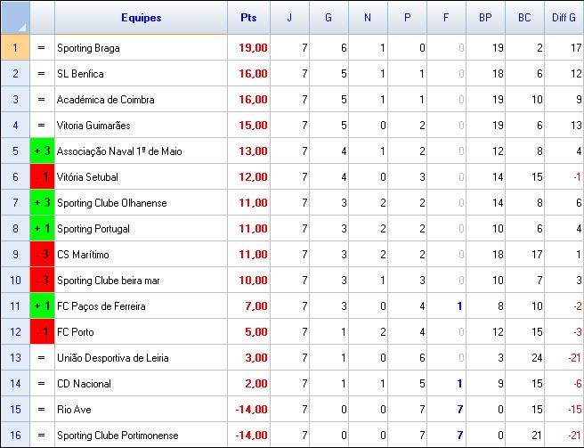Click the F column header
Image resolution: width=584 pixels, height=448 pixels.
(446, 18)
